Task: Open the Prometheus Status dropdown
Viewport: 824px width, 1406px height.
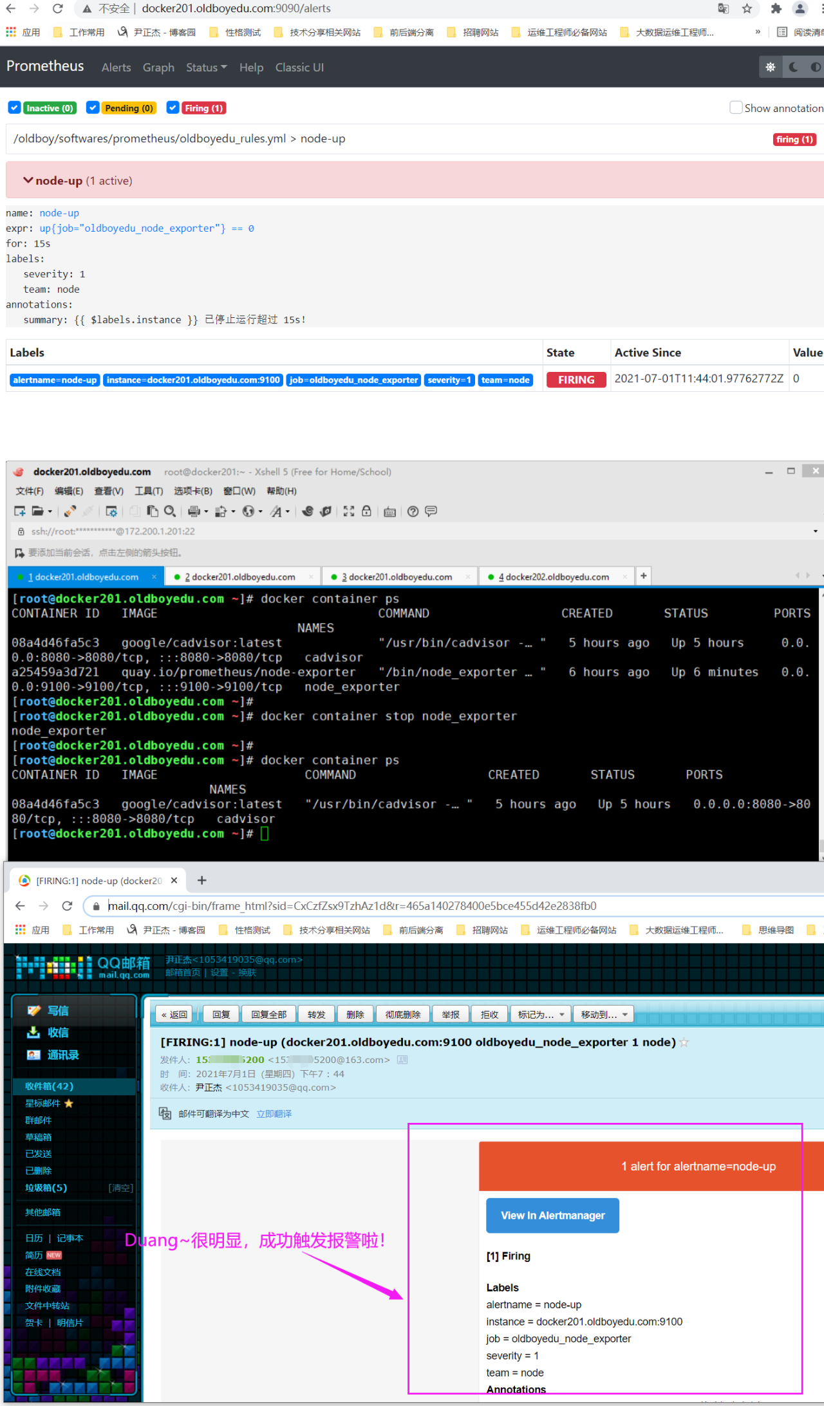Action: [x=206, y=68]
